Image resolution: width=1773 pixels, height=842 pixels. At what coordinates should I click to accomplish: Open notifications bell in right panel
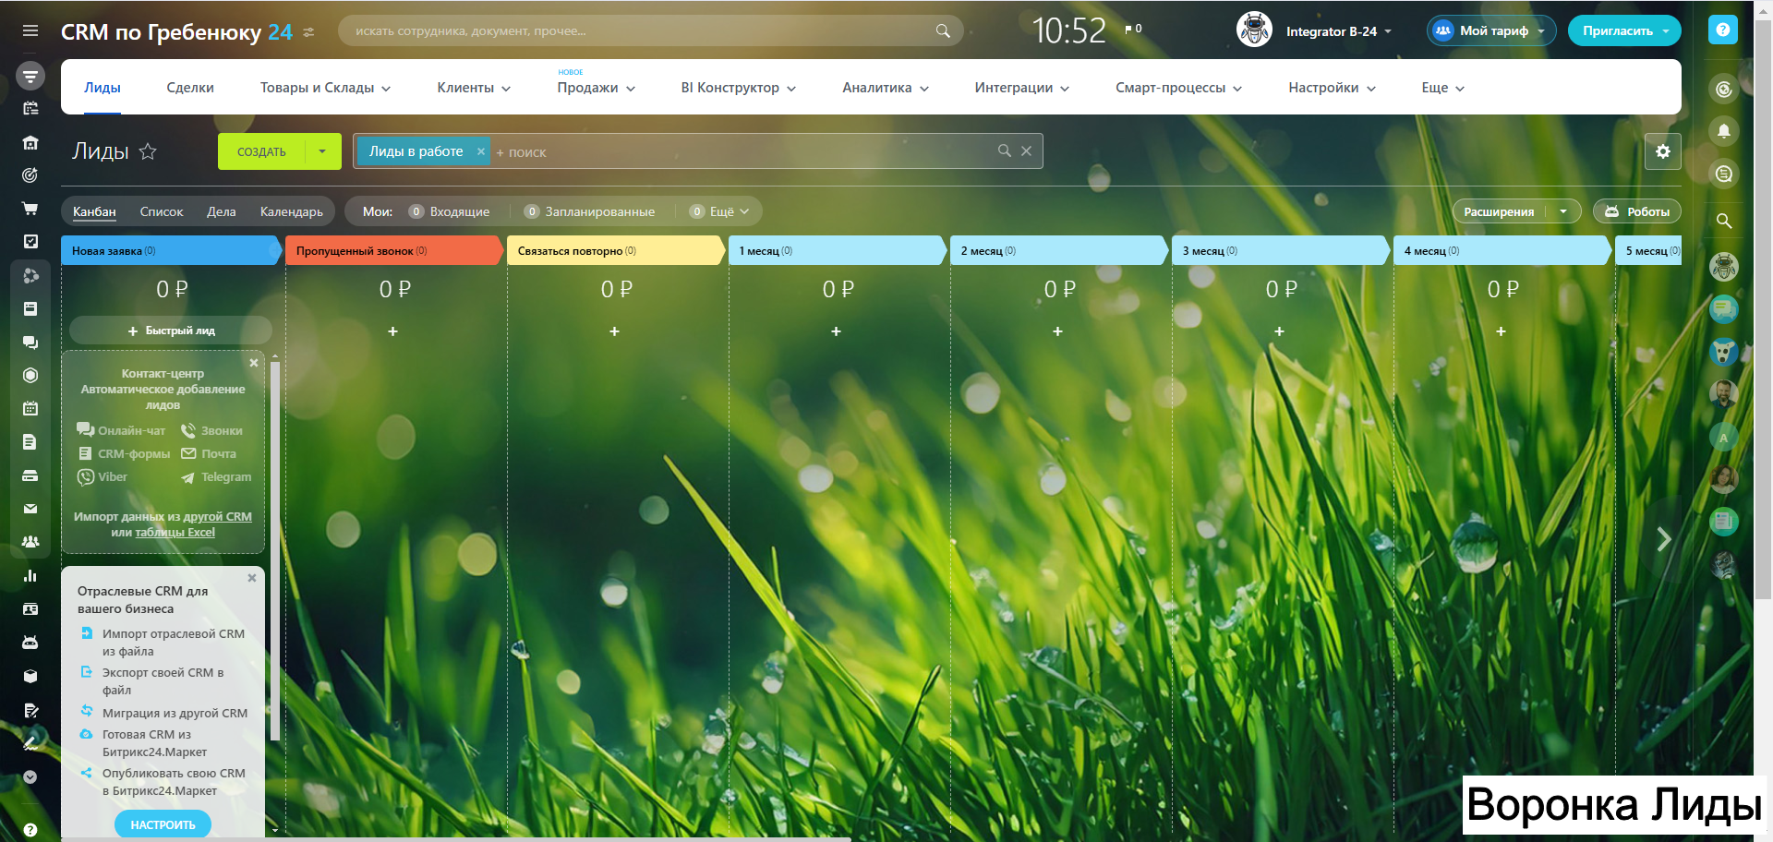[1723, 131]
